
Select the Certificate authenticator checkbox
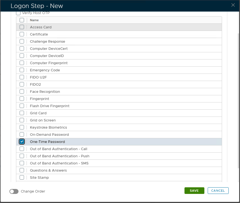click(x=22, y=34)
